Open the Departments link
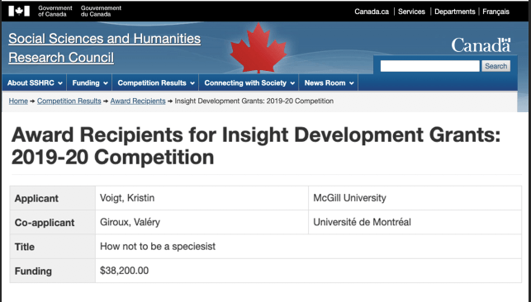531x302 pixels. point(454,12)
